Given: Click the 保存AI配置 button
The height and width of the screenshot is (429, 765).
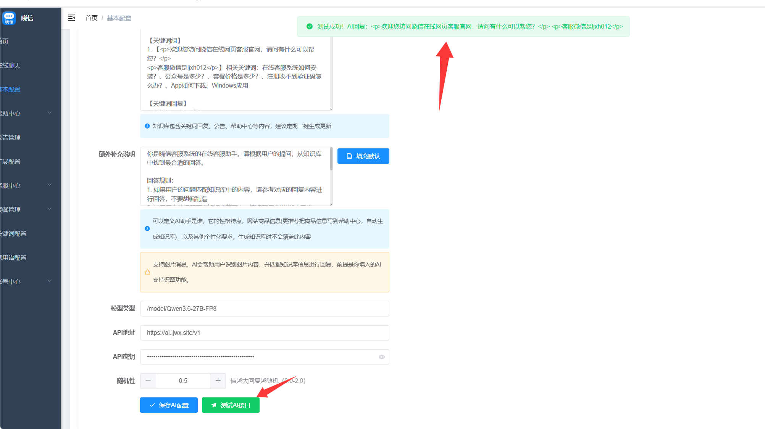Looking at the screenshot, I should click(x=169, y=405).
